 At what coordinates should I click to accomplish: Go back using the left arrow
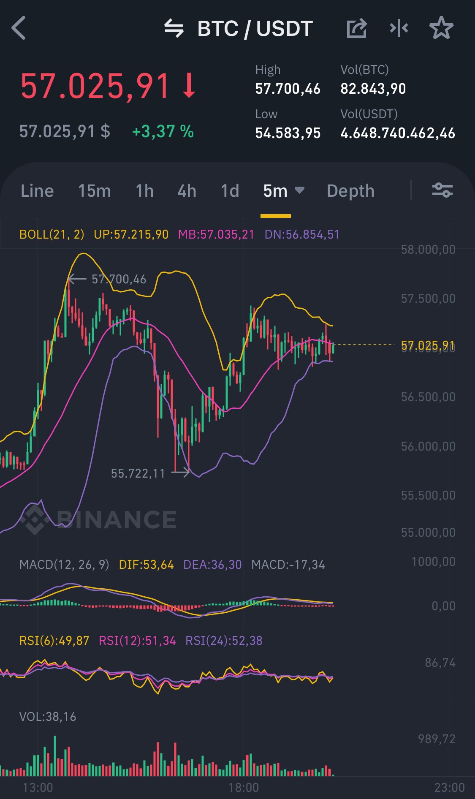point(19,28)
